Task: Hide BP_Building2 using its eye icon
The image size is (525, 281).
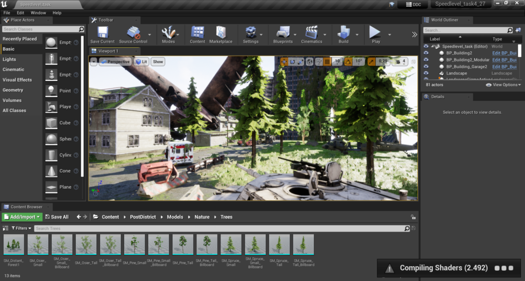Action: tap(426, 53)
